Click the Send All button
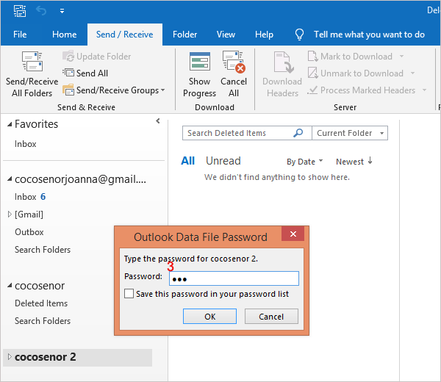This screenshot has height=382, width=441. click(85, 73)
